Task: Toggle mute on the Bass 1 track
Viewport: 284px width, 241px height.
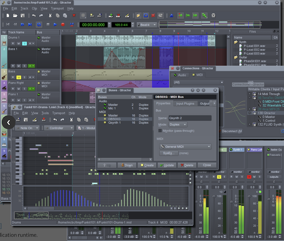Action: pos(19,65)
